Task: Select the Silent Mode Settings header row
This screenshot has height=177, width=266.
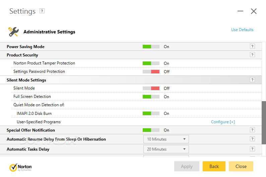Action: (x=131, y=80)
